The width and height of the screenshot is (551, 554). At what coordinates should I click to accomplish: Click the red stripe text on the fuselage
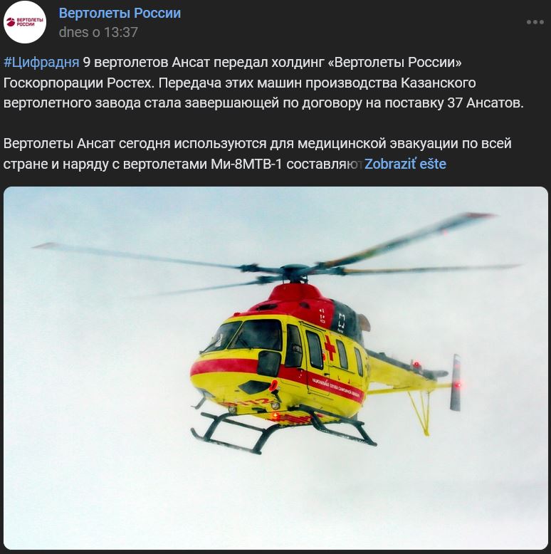pos(335,387)
